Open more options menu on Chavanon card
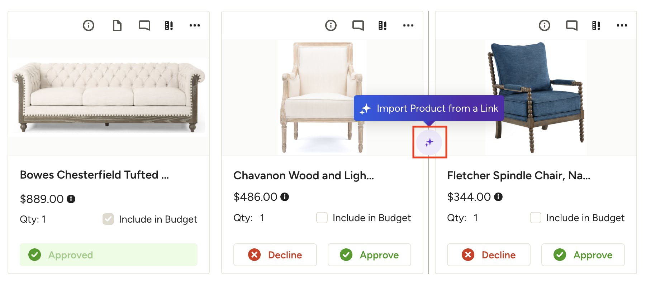 [408, 25]
